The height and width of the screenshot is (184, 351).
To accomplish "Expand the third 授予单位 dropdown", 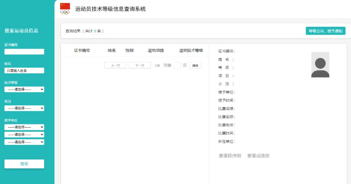I will (24, 142).
